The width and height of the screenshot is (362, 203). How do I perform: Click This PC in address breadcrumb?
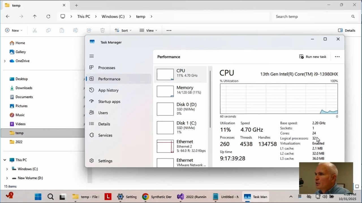point(84,16)
